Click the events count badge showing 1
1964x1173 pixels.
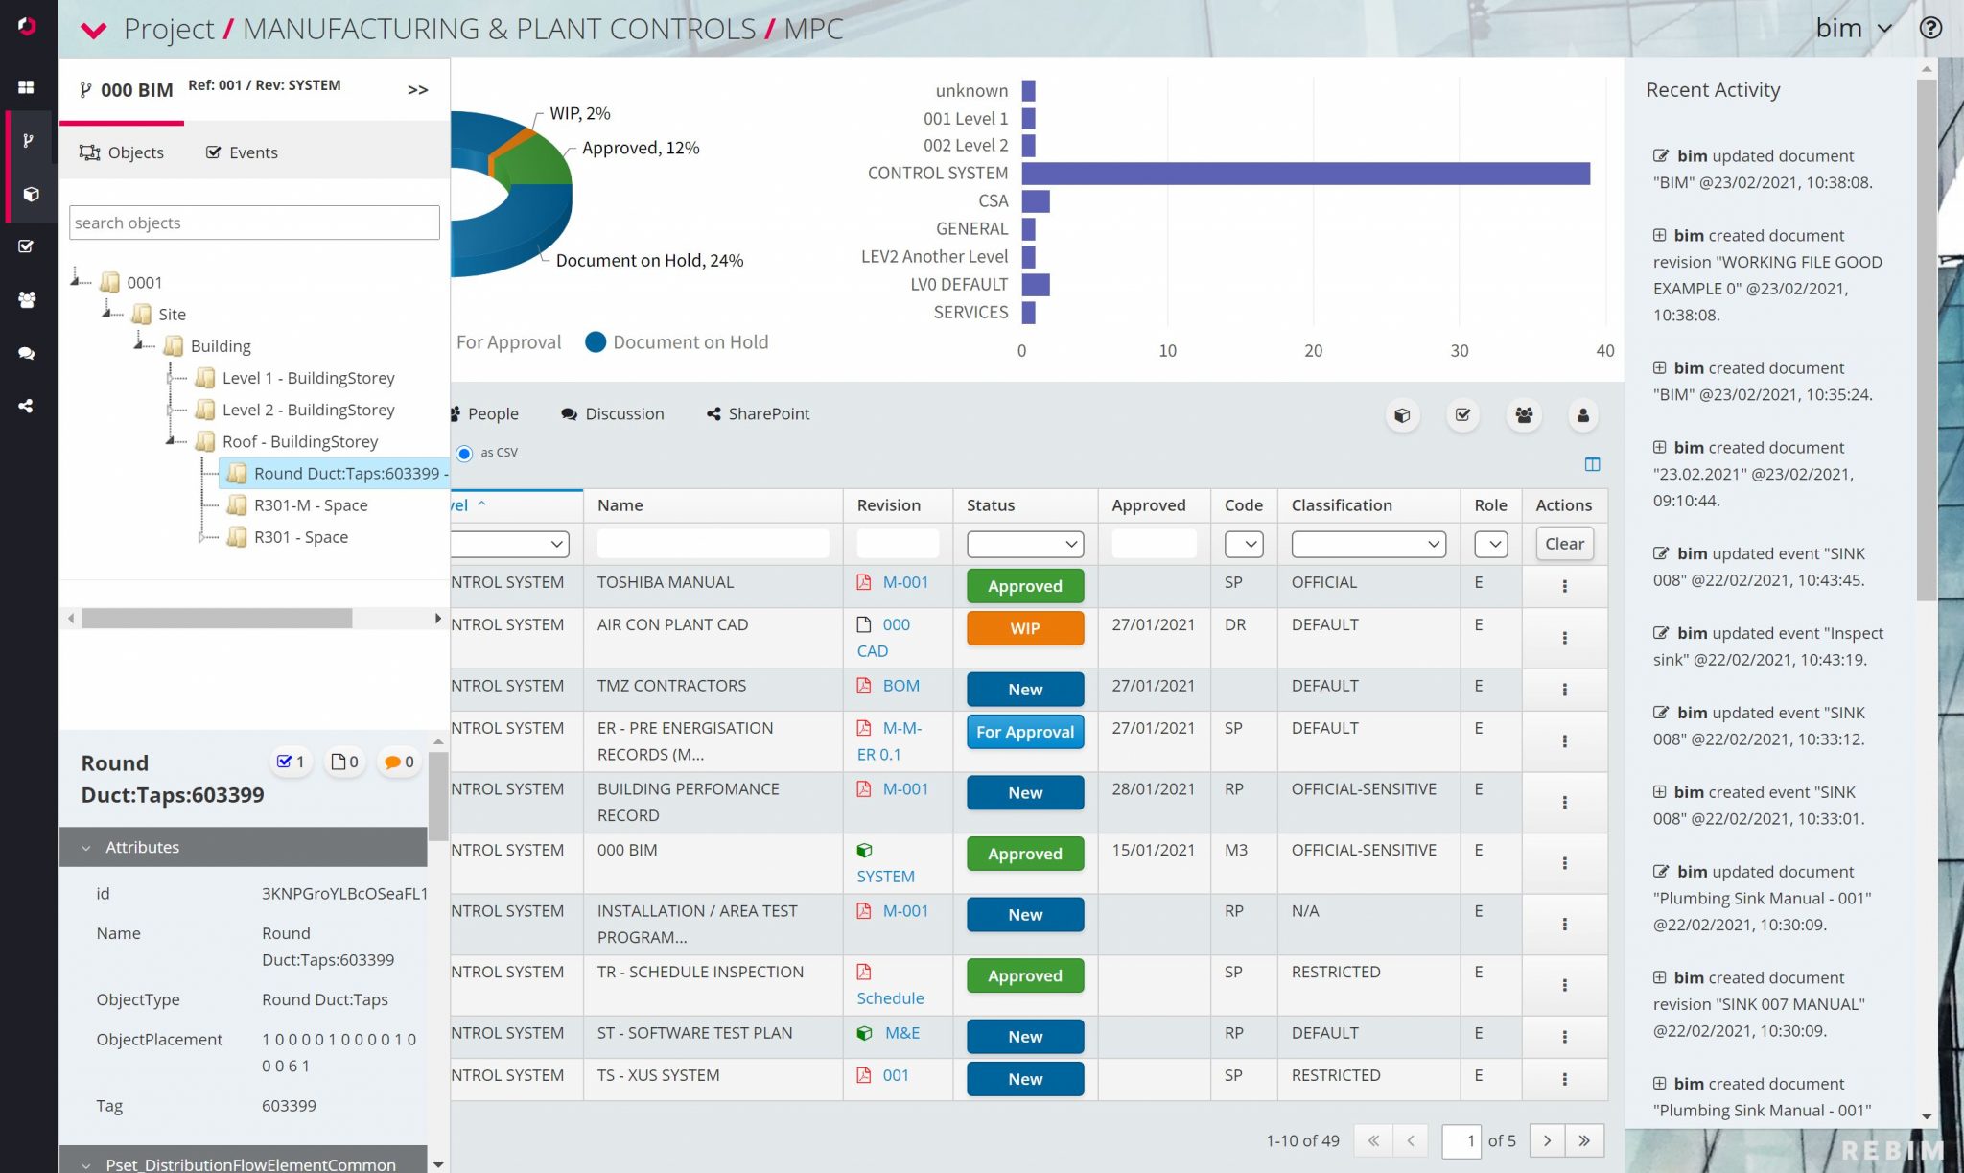tap(291, 762)
